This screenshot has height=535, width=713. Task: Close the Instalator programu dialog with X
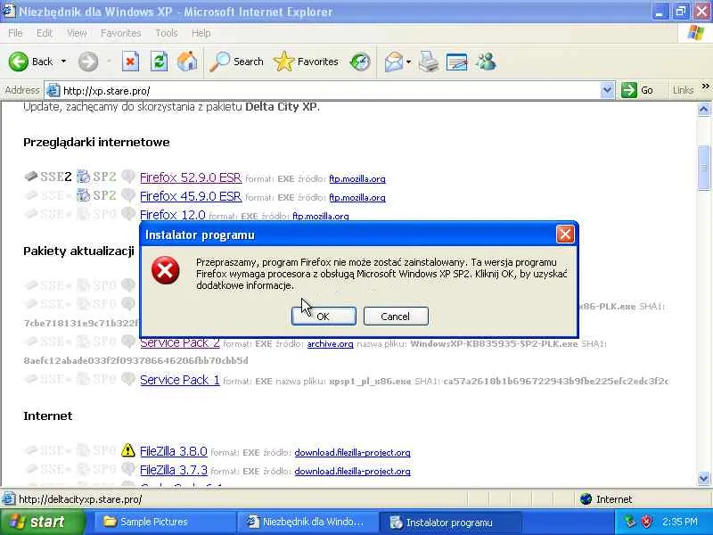point(565,235)
